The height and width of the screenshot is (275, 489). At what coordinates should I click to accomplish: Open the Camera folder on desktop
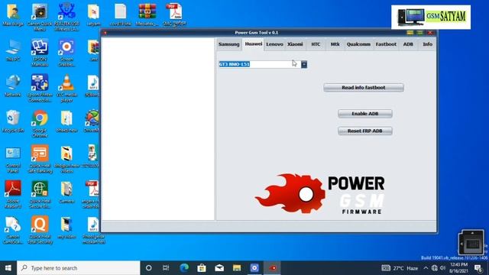(x=66, y=192)
